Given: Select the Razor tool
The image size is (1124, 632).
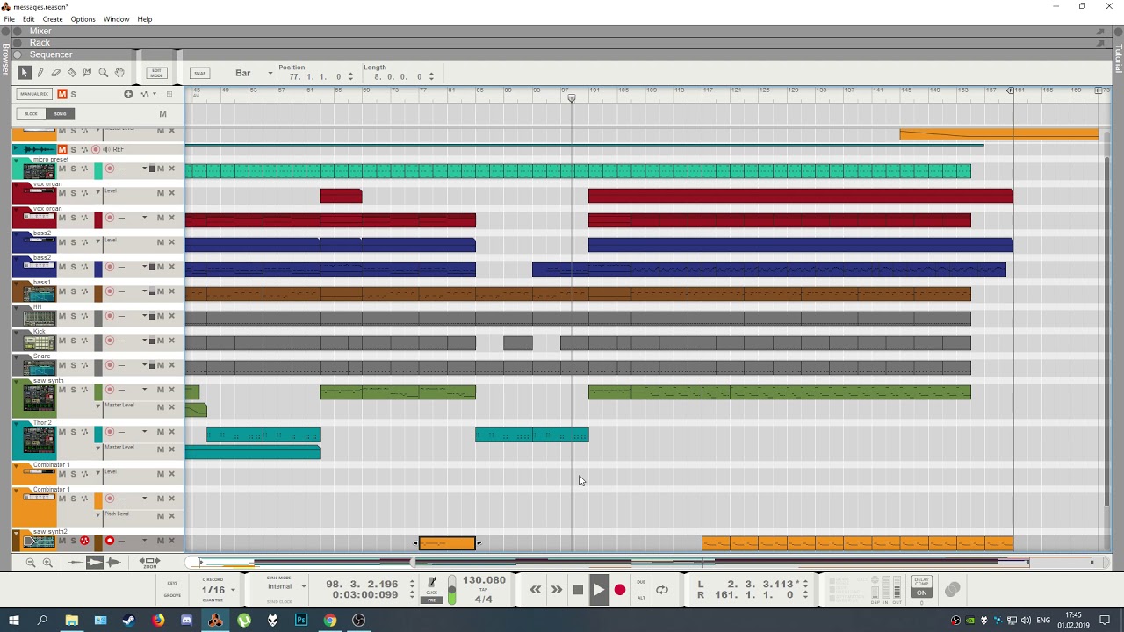Looking at the screenshot, I should click(x=72, y=73).
